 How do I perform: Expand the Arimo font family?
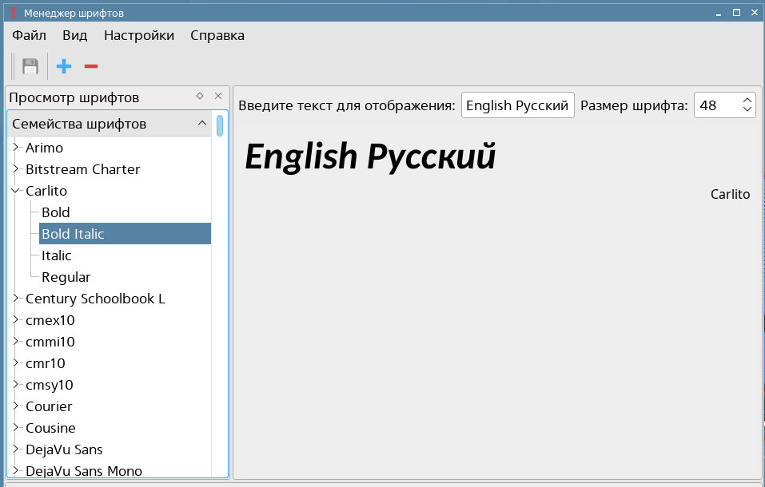15,148
